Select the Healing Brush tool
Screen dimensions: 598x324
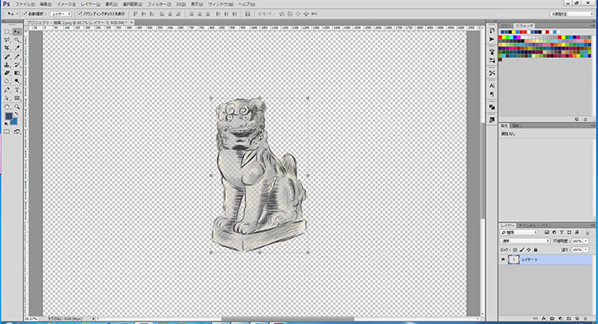[7, 56]
